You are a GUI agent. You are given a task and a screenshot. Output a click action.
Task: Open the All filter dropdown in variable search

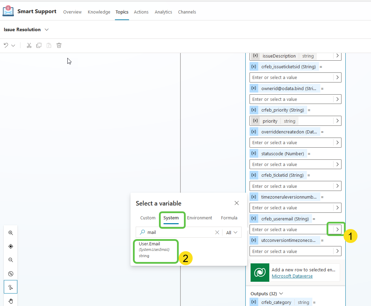[231, 232]
